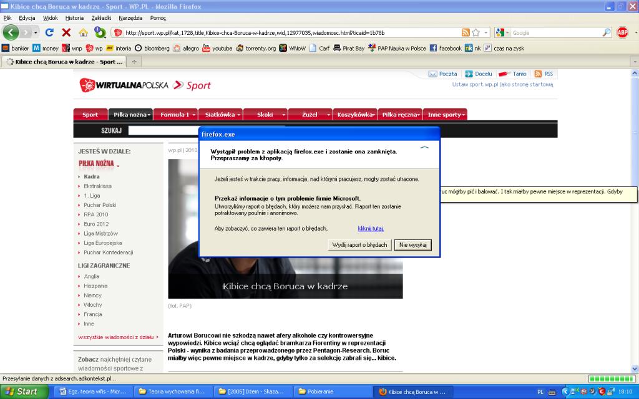
Task: Open the bloomberg bookmark
Action: (152, 48)
